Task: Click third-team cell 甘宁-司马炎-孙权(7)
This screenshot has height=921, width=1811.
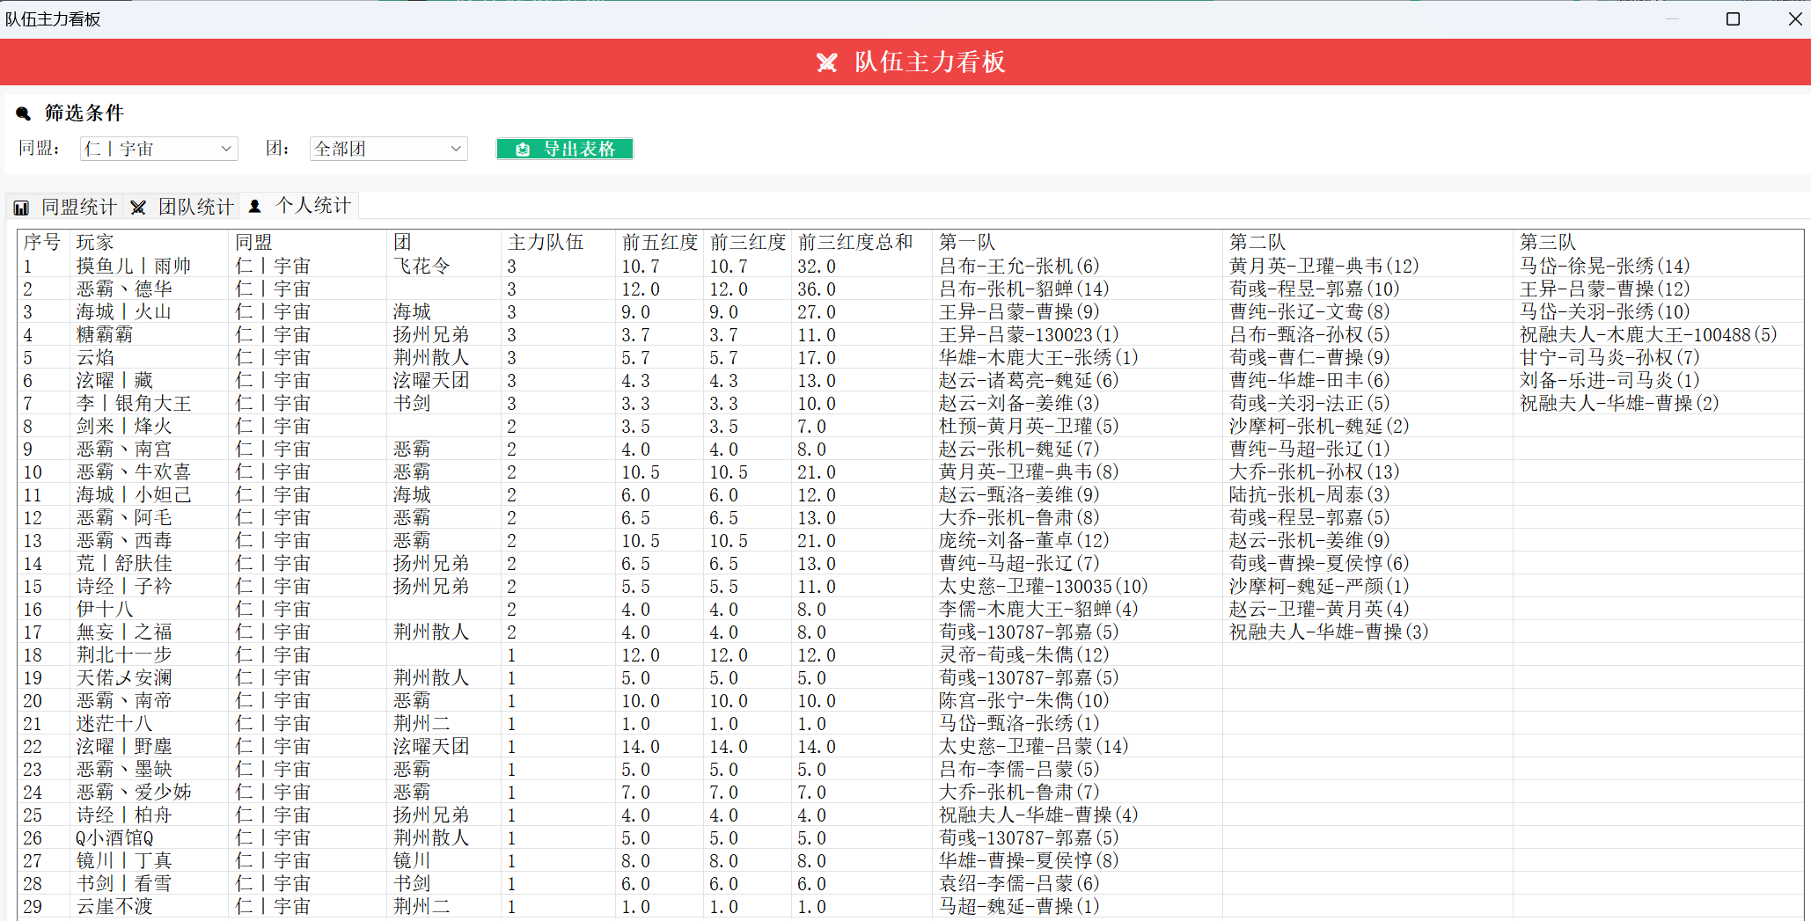Action: pyautogui.click(x=1609, y=357)
